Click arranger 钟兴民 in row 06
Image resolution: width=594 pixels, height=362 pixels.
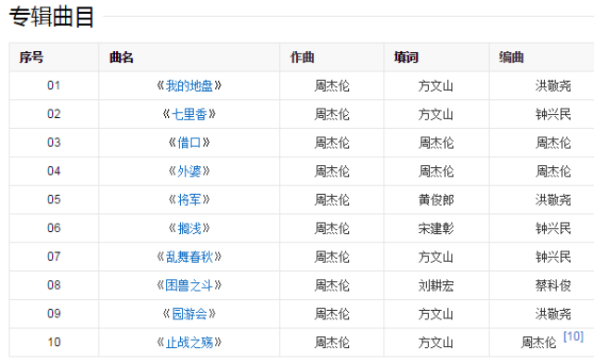point(553,228)
